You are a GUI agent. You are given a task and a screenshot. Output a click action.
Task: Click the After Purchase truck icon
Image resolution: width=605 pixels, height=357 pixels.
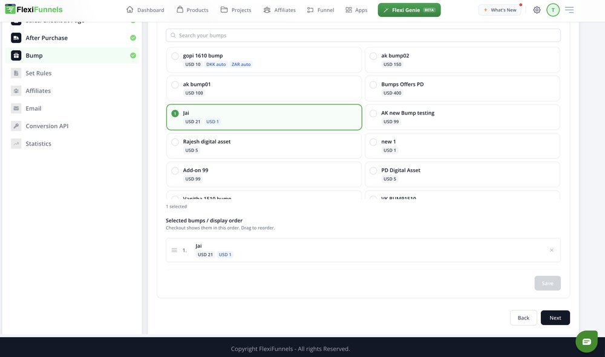[16, 37]
